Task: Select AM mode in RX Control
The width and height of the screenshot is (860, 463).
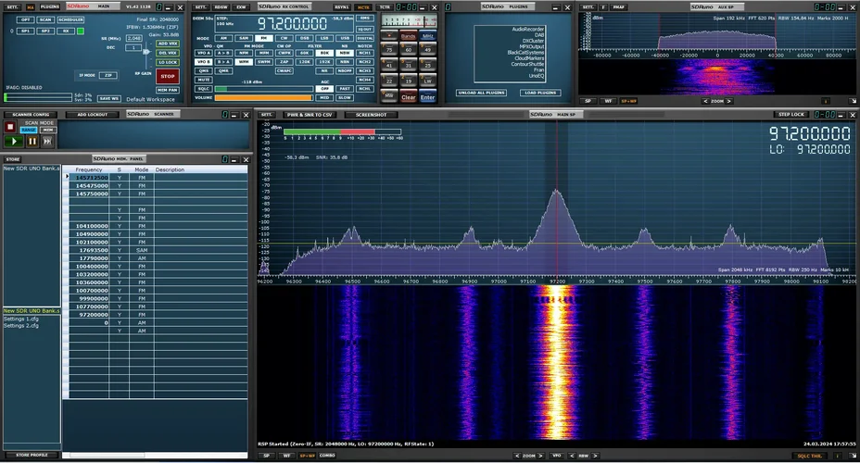Action: coord(223,38)
